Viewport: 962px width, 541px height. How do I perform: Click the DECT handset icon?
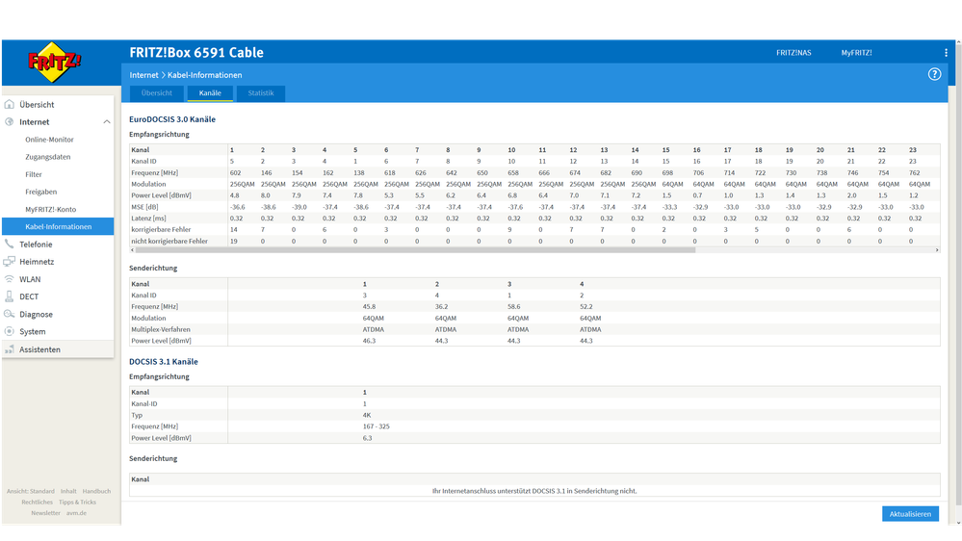coord(10,296)
